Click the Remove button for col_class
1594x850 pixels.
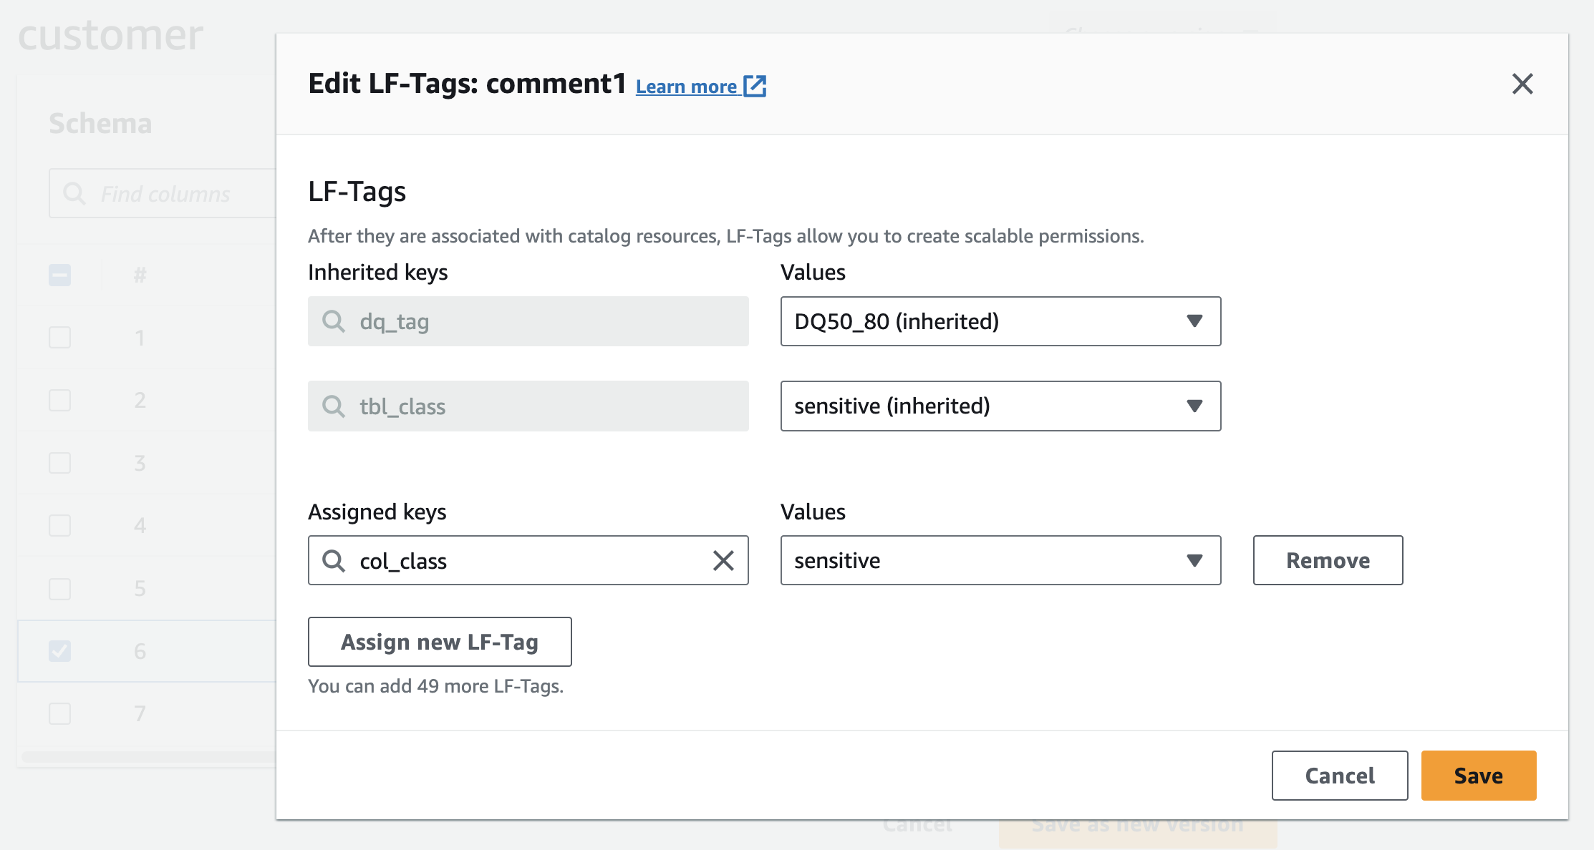[1327, 560]
